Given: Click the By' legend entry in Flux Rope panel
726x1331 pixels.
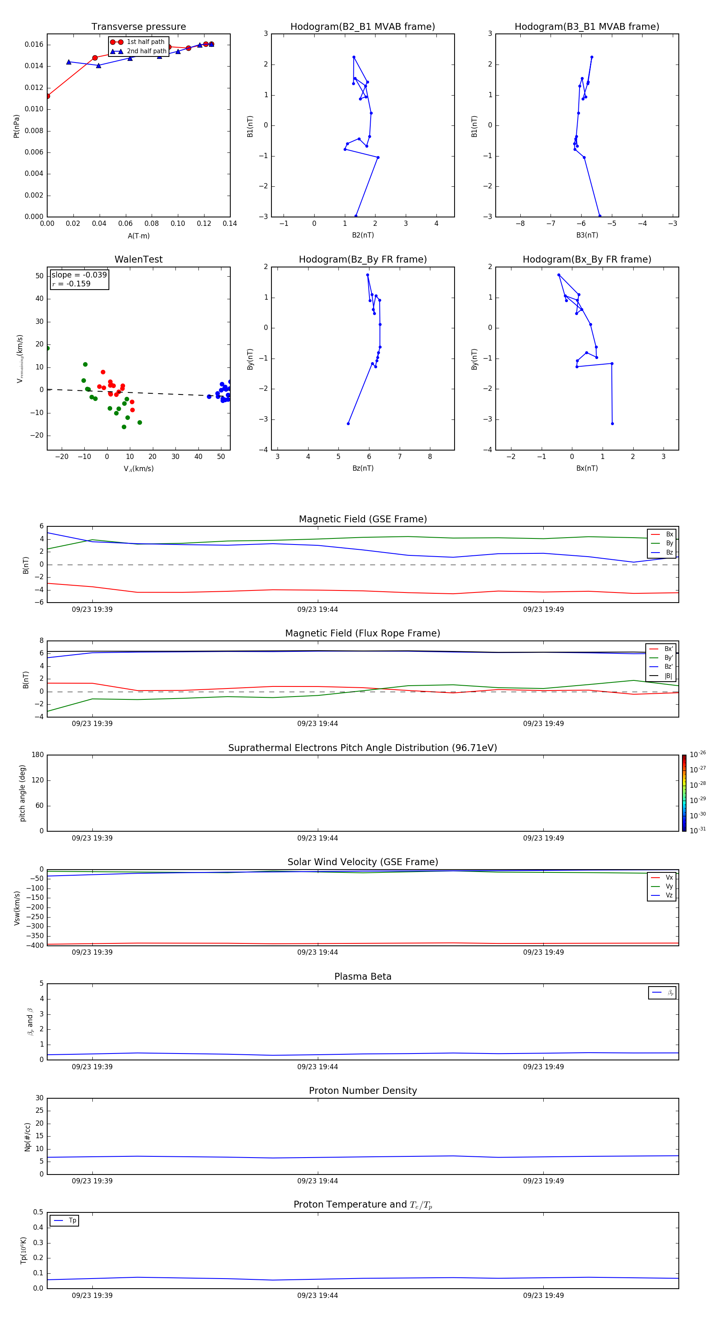Looking at the screenshot, I should [661, 658].
